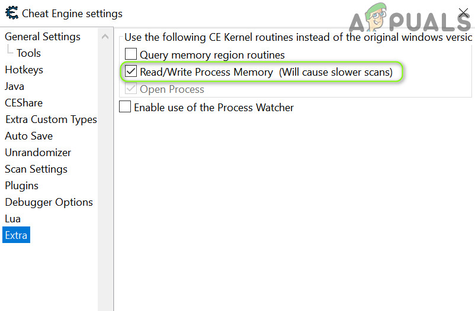This screenshot has width=475, height=311.
Task: Open the Tools settings subsection
Action: [x=28, y=53]
